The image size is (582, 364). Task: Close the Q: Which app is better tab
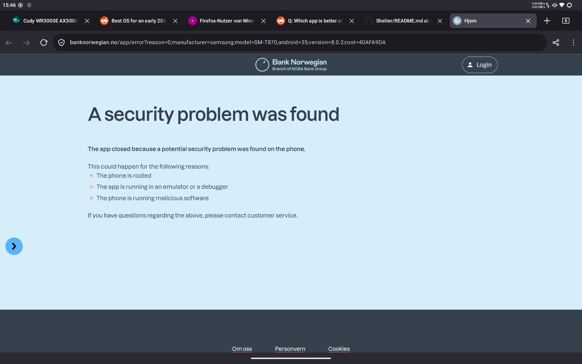pos(352,21)
